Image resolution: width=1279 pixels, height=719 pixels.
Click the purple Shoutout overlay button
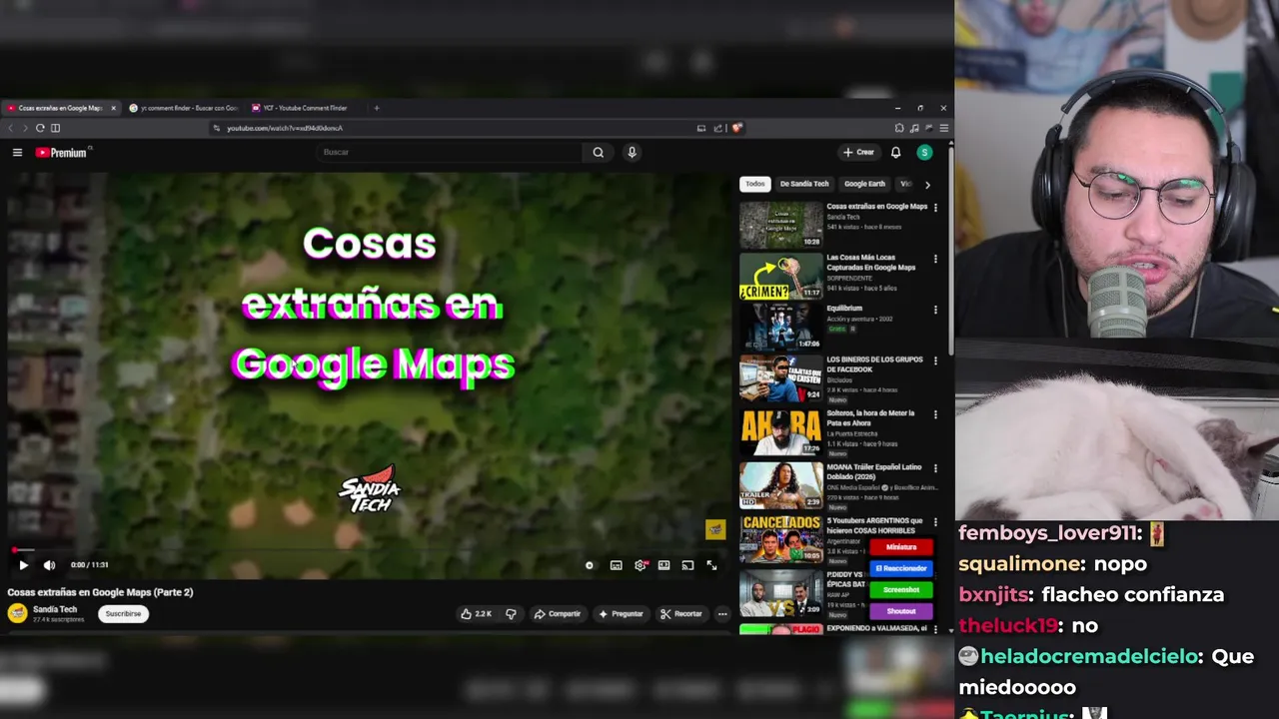pyautogui.click(x=900, y=611)
